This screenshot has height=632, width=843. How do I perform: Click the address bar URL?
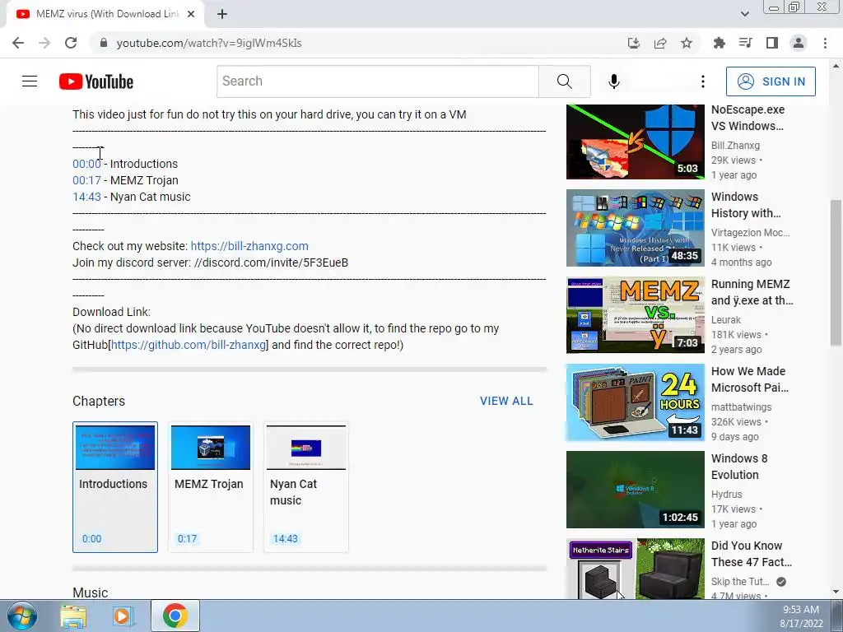[209, 43]
